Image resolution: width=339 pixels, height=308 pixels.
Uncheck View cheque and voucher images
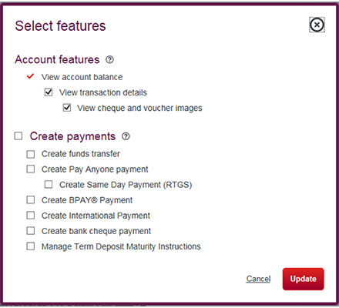(67, 108)
